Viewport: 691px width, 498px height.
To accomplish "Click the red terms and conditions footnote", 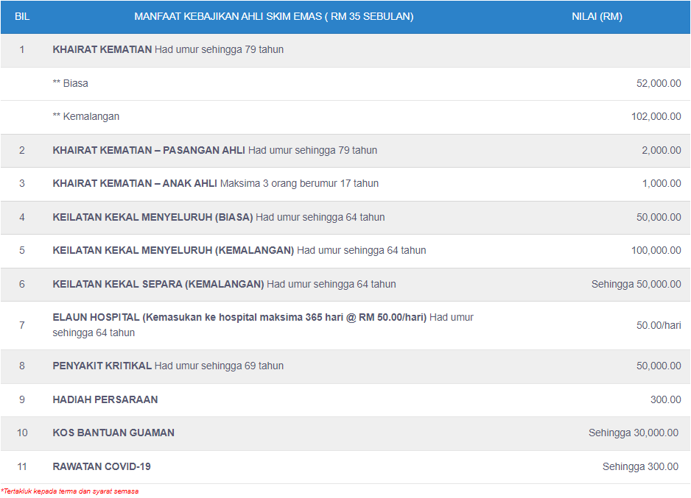I will pos(70,491).
